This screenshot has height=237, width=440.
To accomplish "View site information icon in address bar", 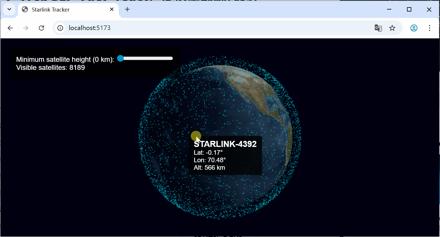I will click(x=60, y=28).
